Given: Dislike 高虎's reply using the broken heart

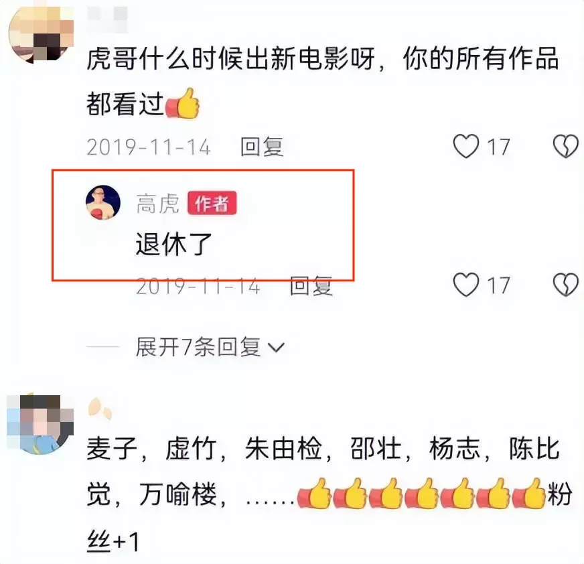Looking at the screenshot, I should point(566,285).
